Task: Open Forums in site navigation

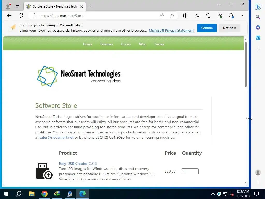Action: click(x=107, y=44)
